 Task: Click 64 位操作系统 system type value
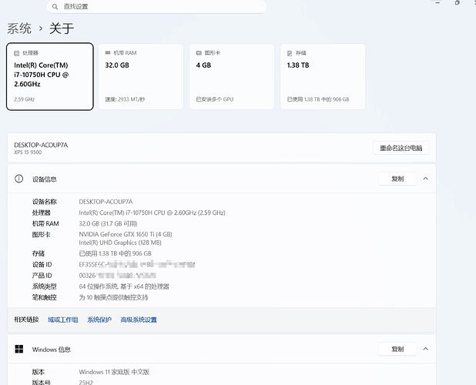(124, 286)
